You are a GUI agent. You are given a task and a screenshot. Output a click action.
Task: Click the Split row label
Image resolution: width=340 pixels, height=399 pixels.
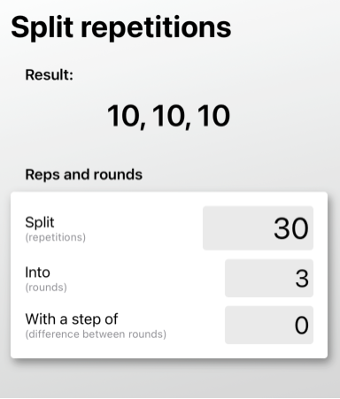click(40, 222)
